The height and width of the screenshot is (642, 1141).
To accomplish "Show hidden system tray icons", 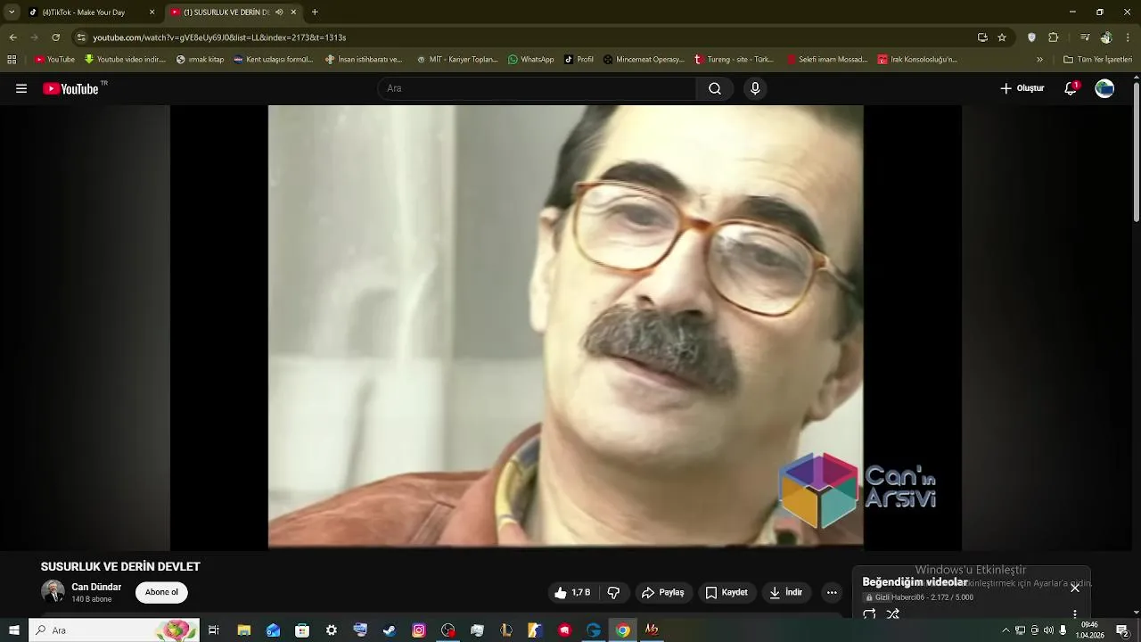I will pyautogui.click(x=1006, y=630).
